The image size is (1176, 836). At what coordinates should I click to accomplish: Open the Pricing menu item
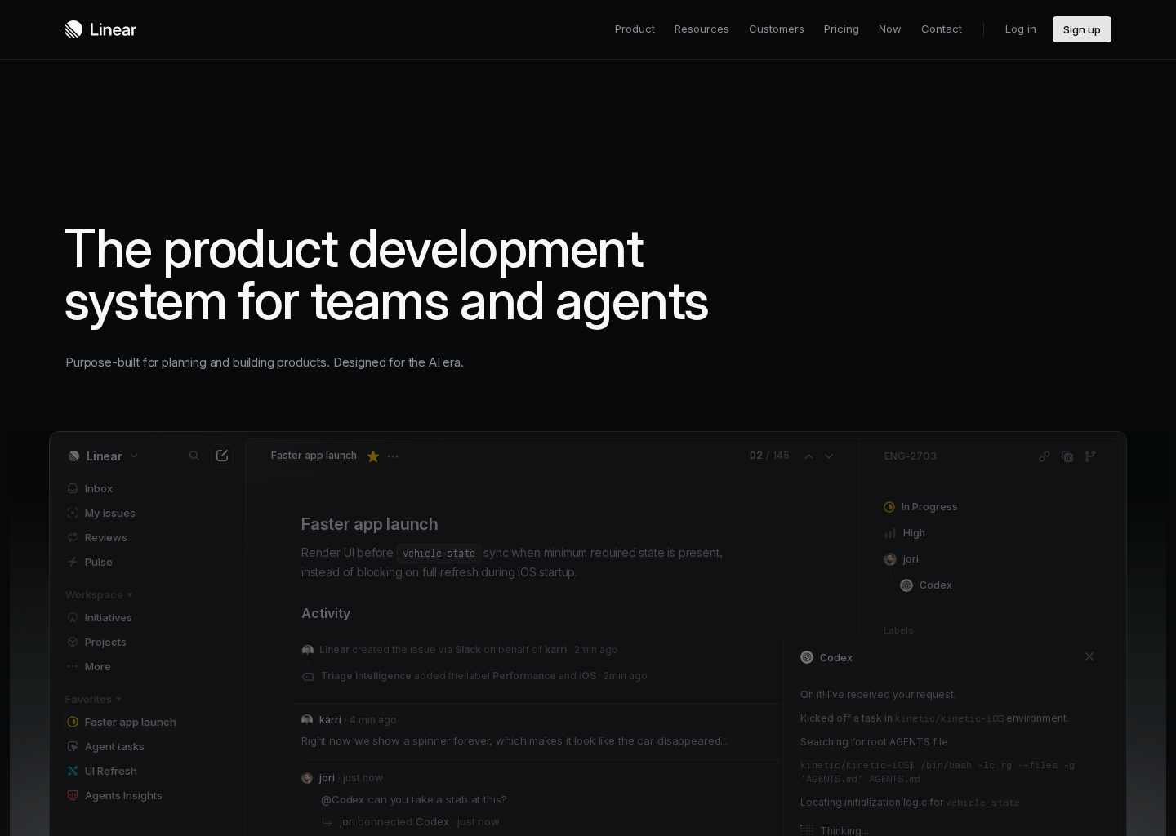coord(841,29)
